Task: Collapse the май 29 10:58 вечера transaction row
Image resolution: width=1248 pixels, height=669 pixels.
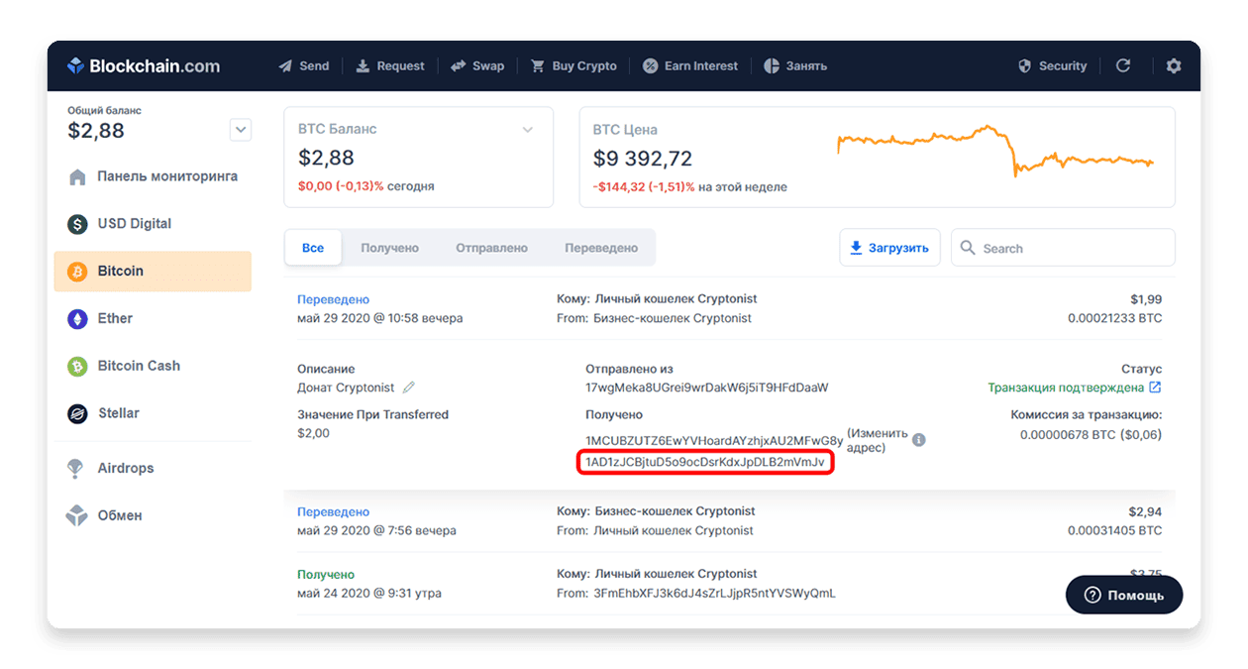Action: (x=729, y=308)
